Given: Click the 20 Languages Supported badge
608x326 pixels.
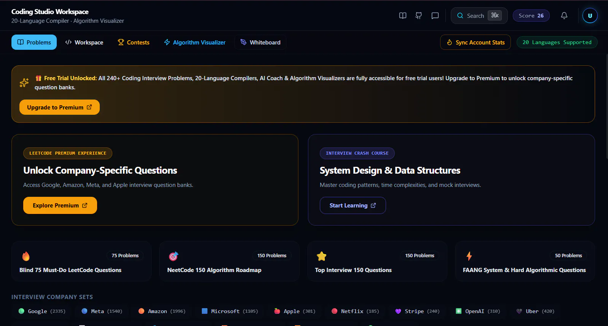Looking at the screenshot, I should tap(557, 42).
